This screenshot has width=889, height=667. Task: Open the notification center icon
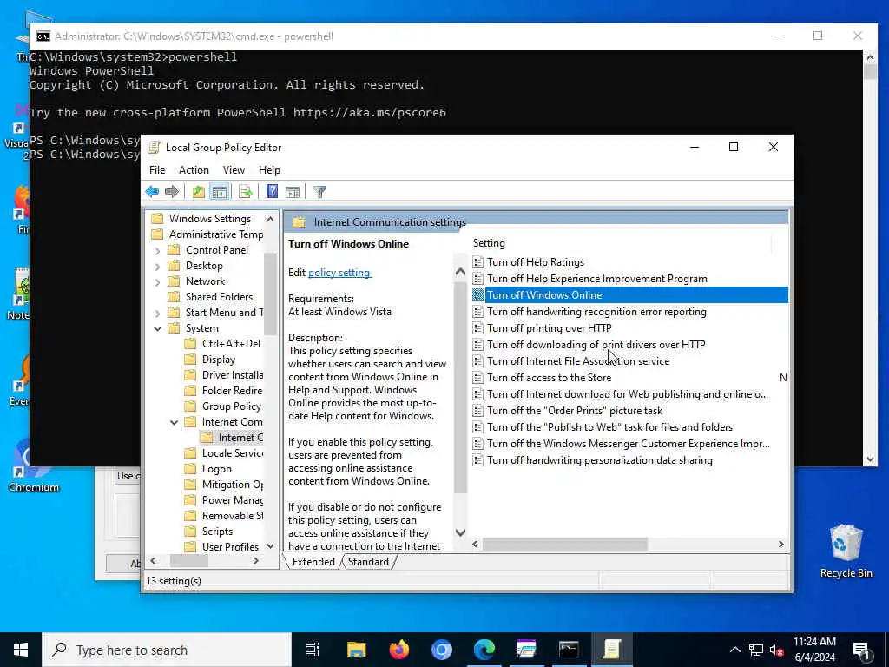click(862, 650)
